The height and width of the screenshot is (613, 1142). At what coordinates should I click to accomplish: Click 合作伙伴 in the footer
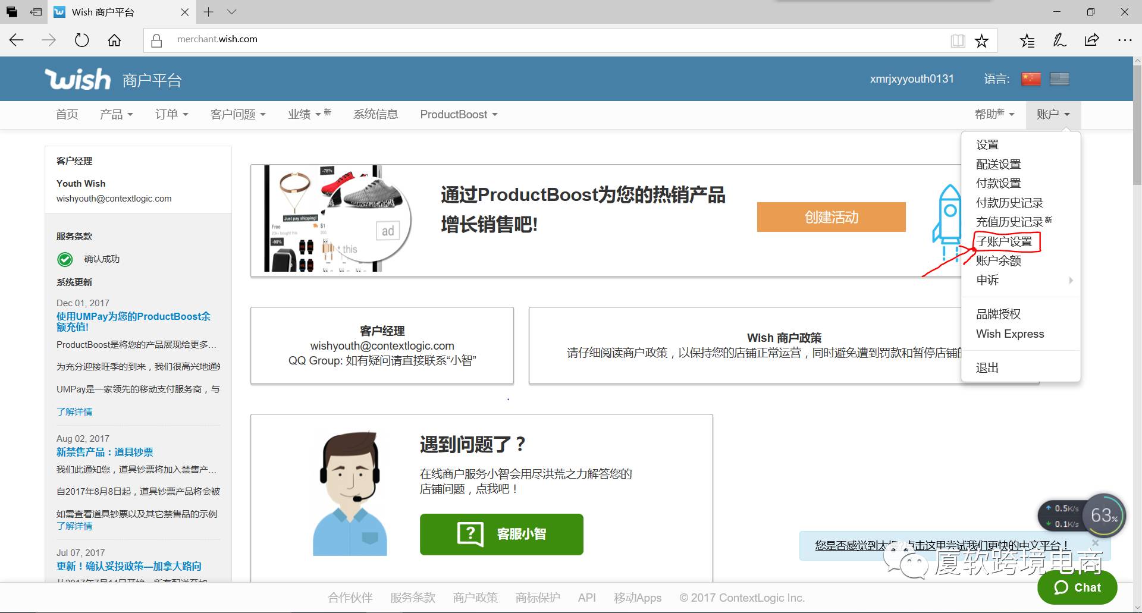(x=350, y=598)
